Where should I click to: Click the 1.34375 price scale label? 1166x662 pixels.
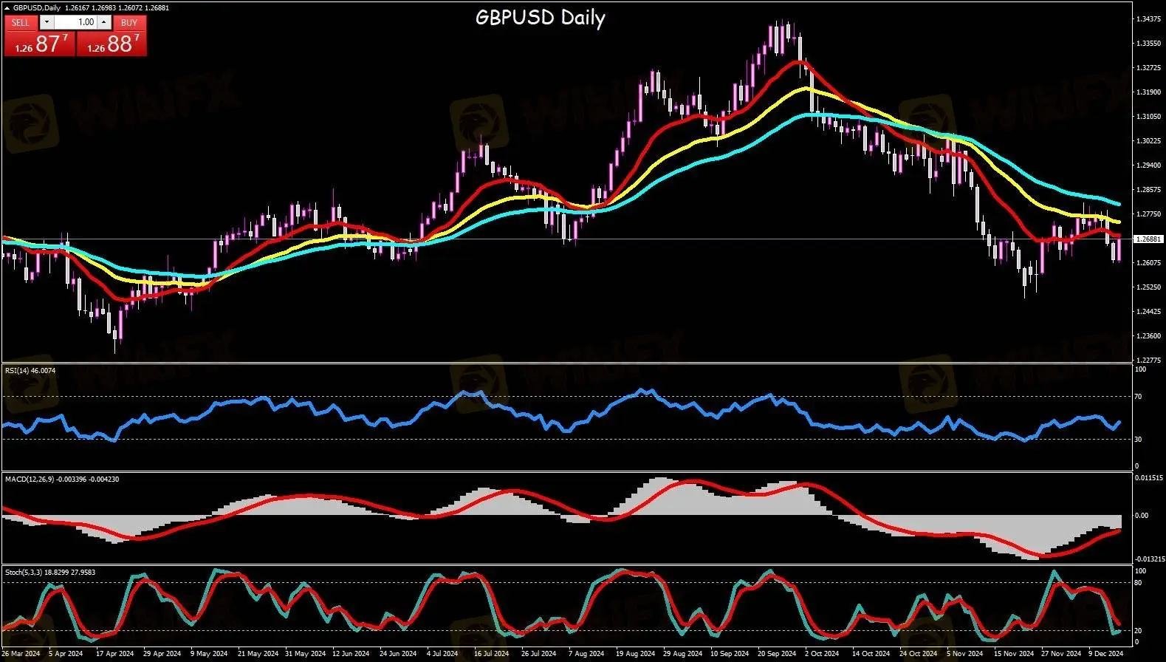click(1148, 19)
